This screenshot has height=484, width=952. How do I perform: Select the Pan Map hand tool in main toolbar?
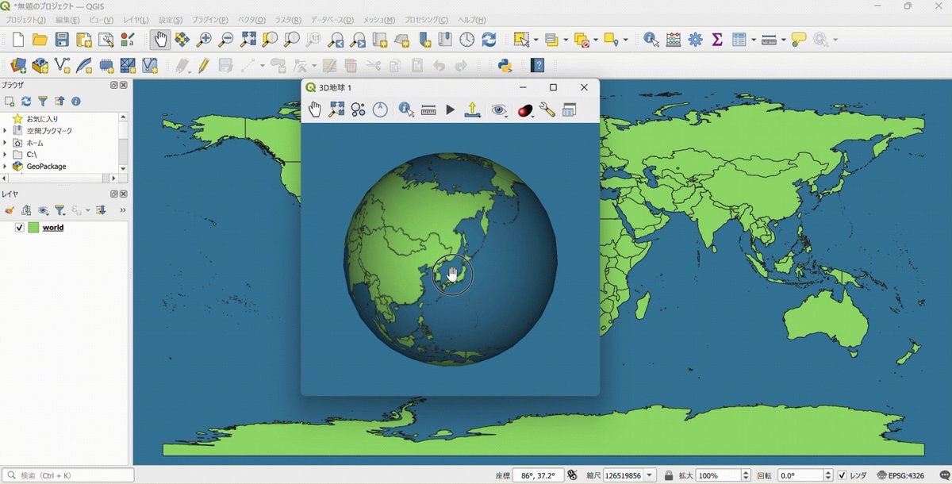tap(160, 40)
